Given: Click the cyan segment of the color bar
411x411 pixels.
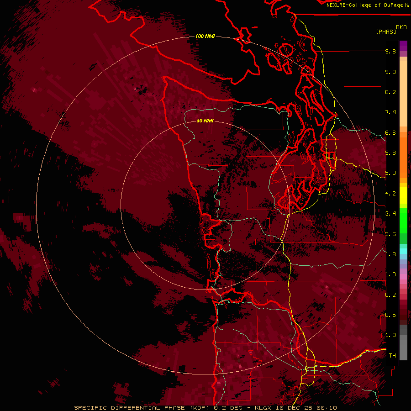Looking at the screenshot, I should pos(403,251).
